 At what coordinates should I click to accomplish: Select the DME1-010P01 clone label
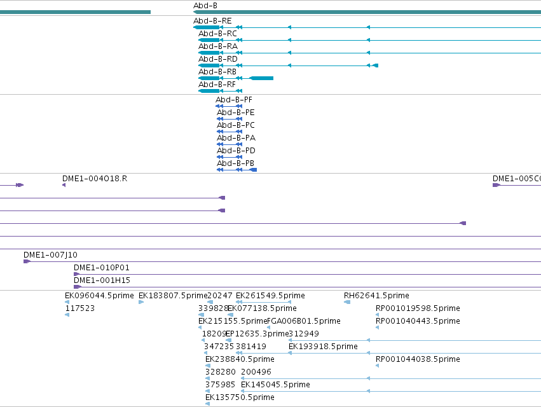tap(102, 268)
